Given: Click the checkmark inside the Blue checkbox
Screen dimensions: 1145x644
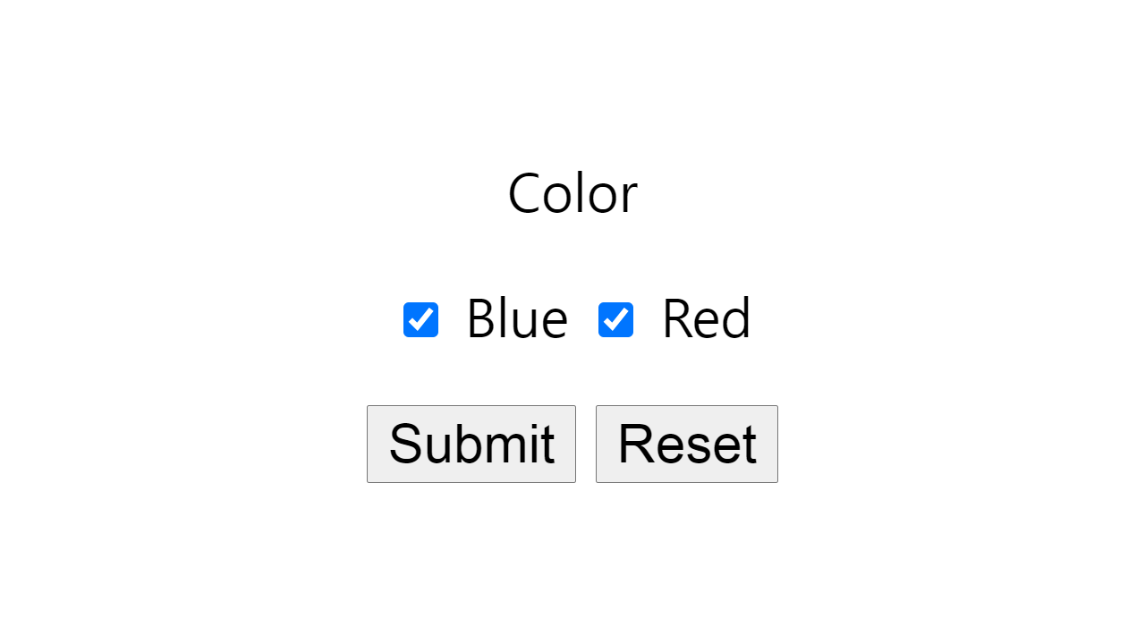Looking at the screenshot, I should click(x=420, y=319).
